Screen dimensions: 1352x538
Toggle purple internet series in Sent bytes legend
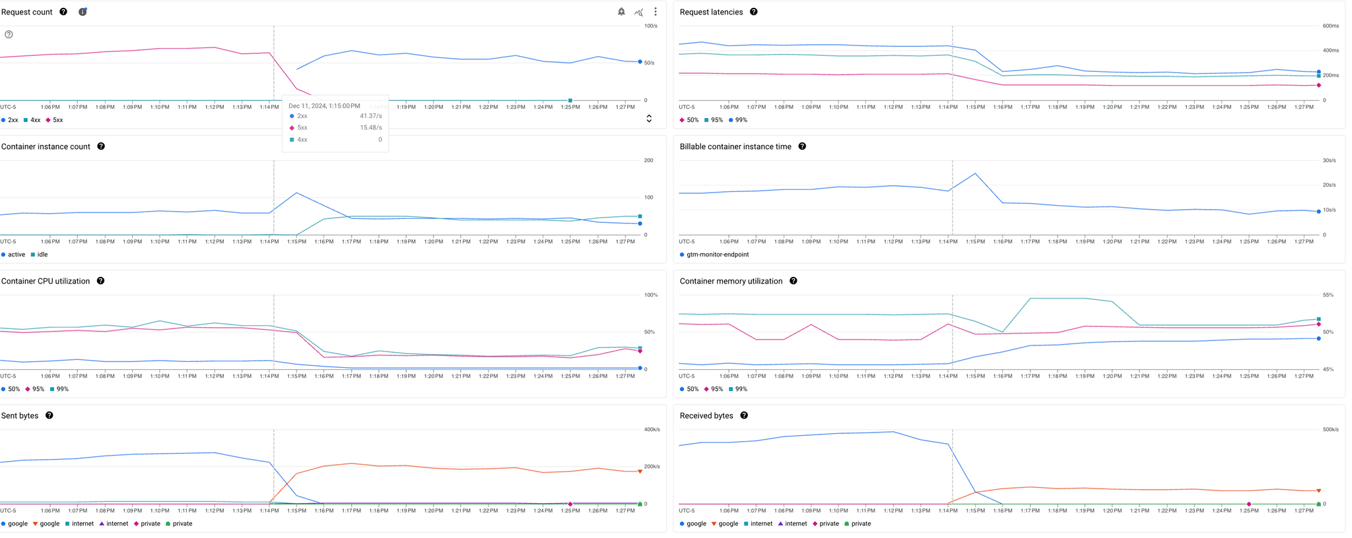pos(114,523)
